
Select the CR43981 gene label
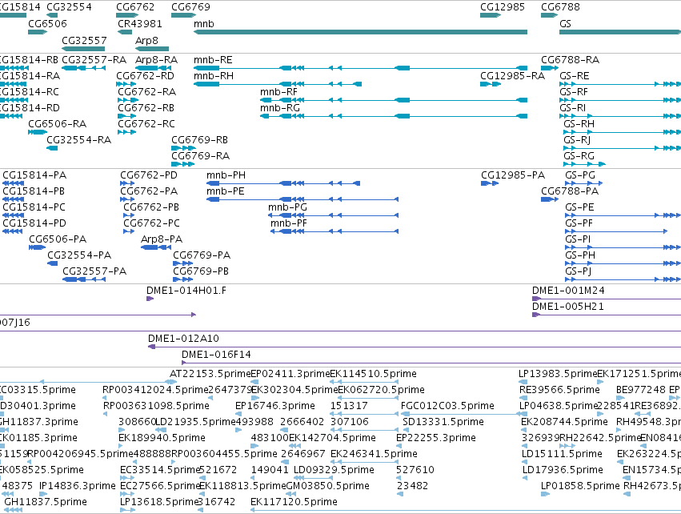140,24
